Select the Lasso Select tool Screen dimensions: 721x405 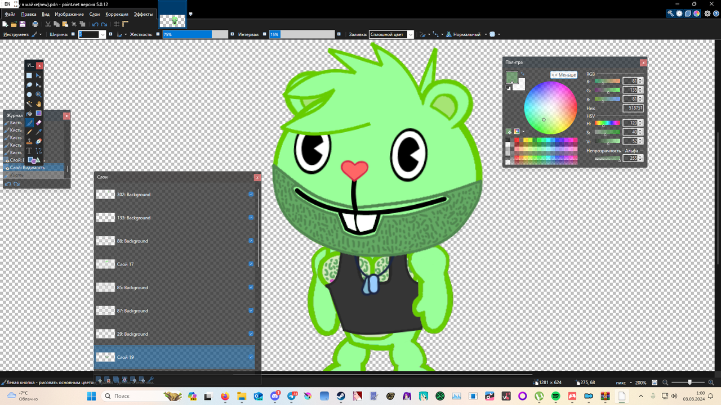pos(29,85)
